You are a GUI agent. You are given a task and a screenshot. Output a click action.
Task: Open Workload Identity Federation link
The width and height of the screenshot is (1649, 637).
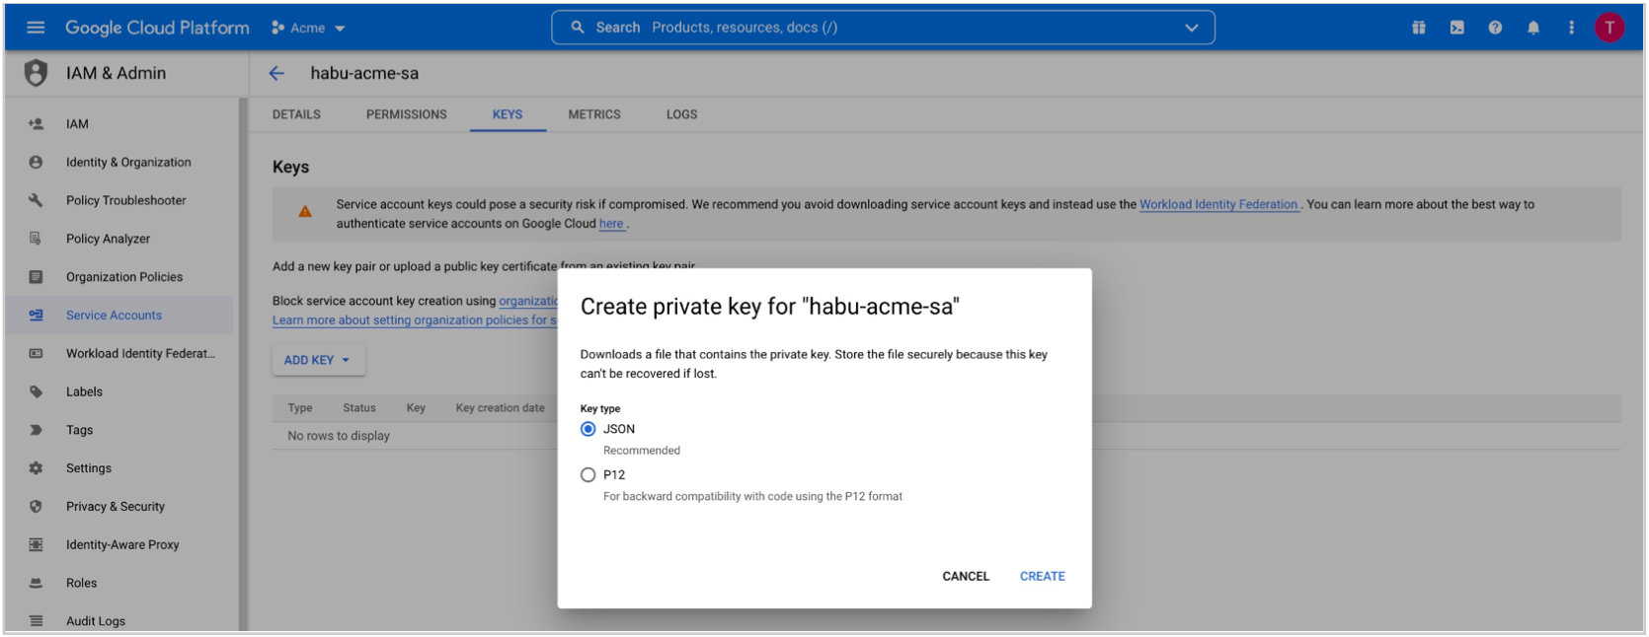1218,204
